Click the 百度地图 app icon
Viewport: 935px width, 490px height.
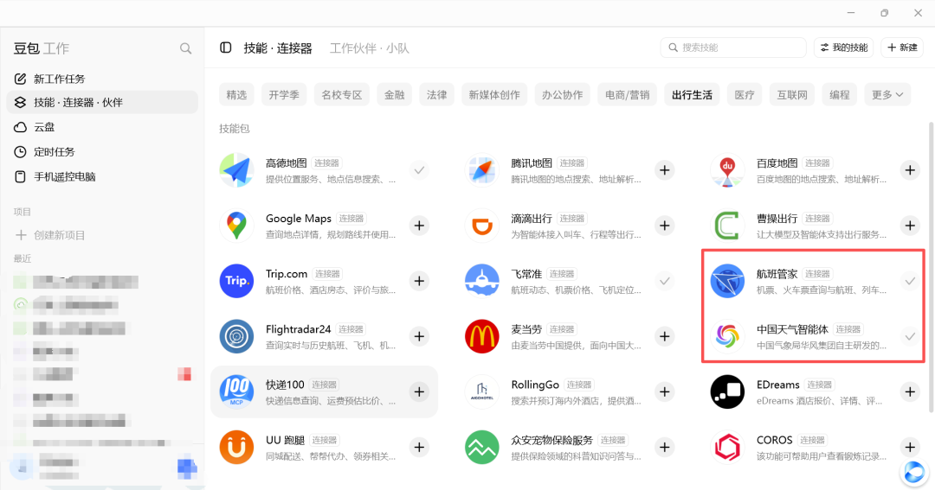pos(727,170)
